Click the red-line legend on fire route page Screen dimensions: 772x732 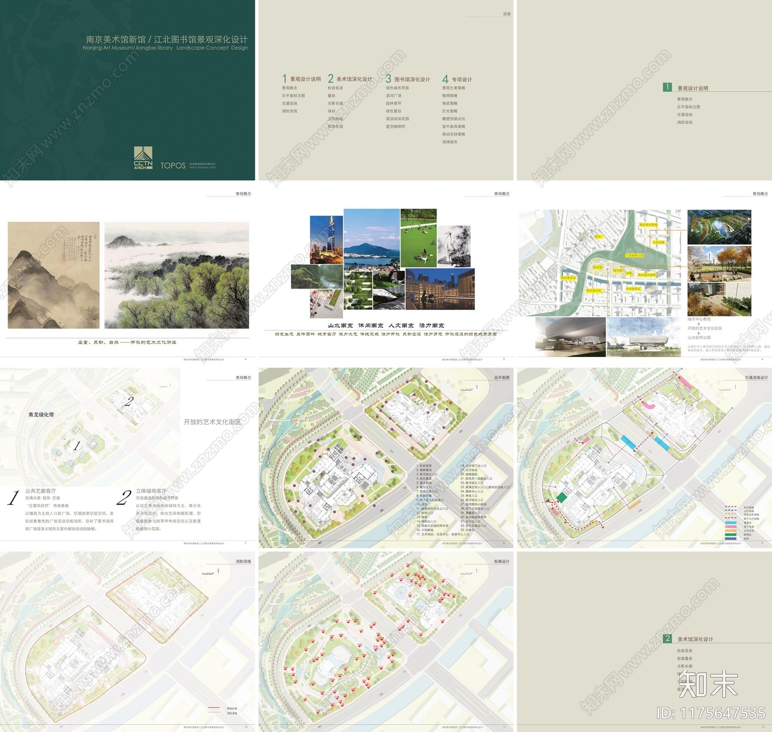[222, 711]
